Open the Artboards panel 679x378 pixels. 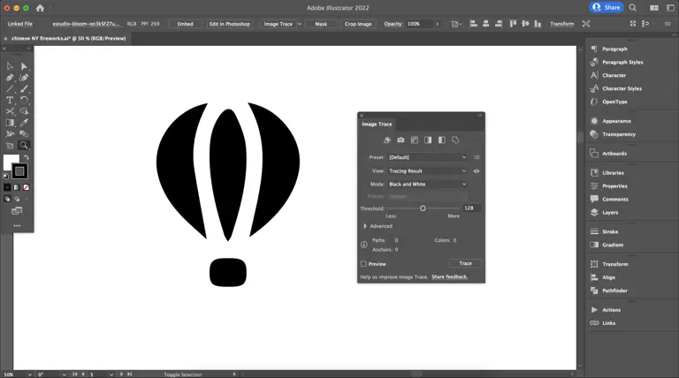[x=614, y=154]
